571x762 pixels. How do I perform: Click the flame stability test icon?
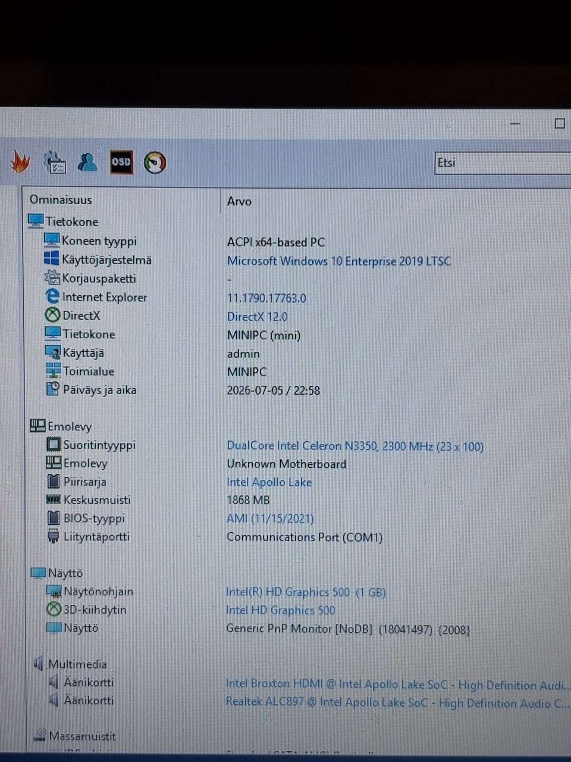coord(20,162)
